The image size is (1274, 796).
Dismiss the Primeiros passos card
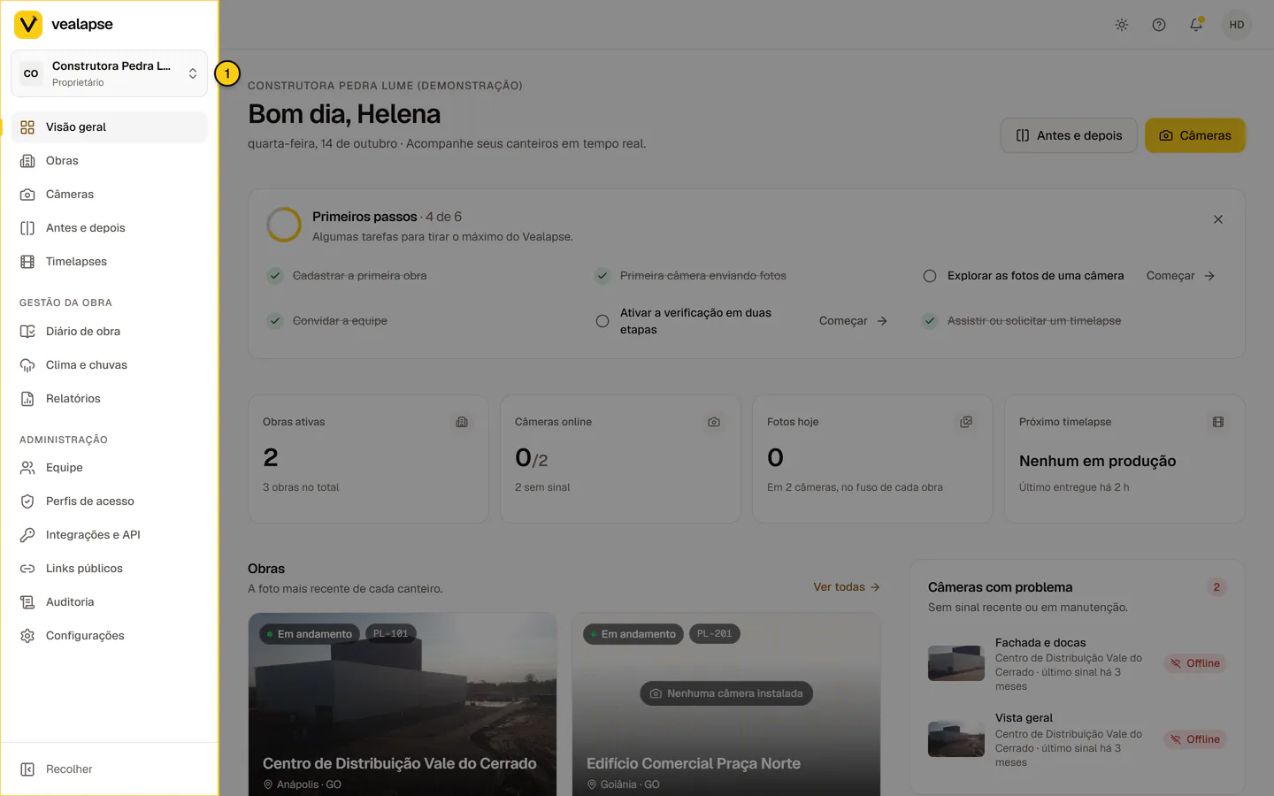pos(1218,219)
